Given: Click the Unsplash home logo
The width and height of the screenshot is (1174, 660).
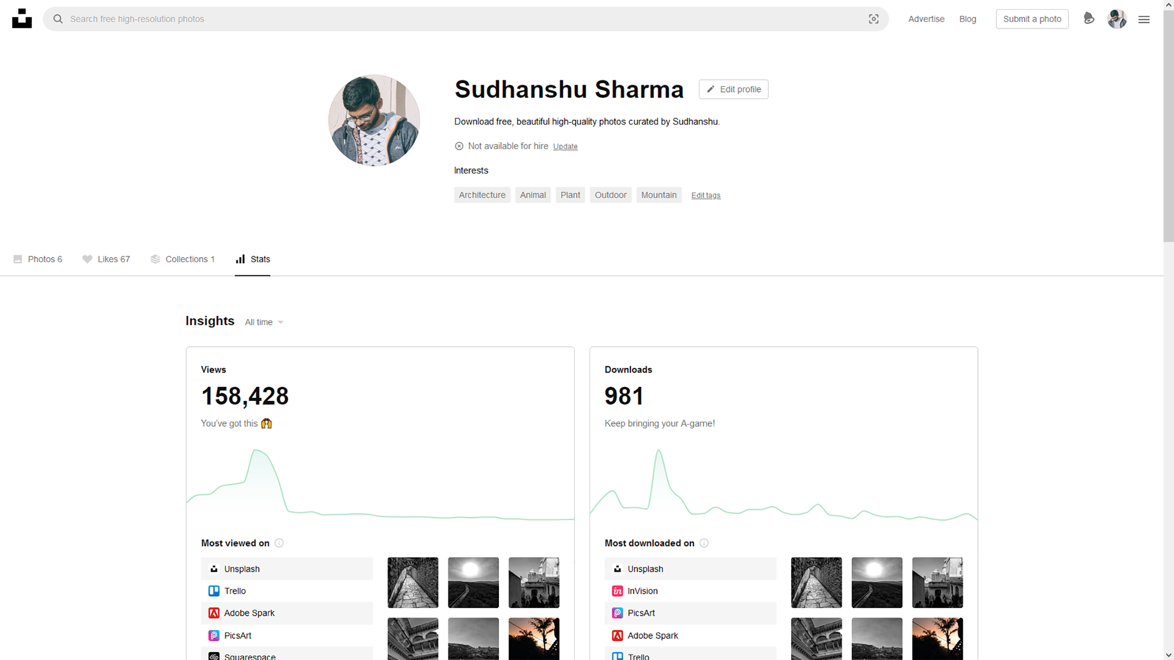Looking at the screenshot, I should point(22,19).
